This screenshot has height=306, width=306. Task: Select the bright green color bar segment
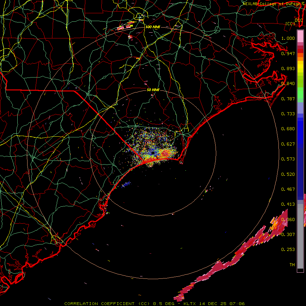click(300, 93)
